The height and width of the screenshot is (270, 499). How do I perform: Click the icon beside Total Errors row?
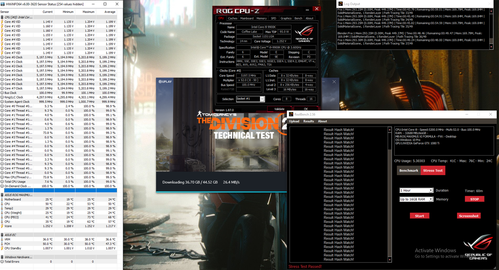point(2,261)
